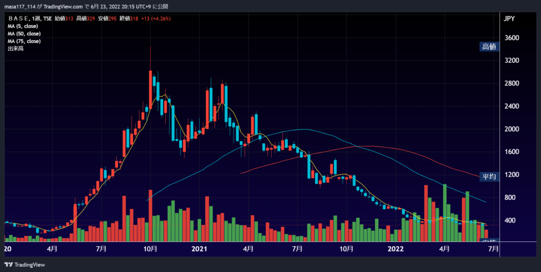
Task: Click the publish date 6月 23, 2022 text
Action: tap(106, 6)
